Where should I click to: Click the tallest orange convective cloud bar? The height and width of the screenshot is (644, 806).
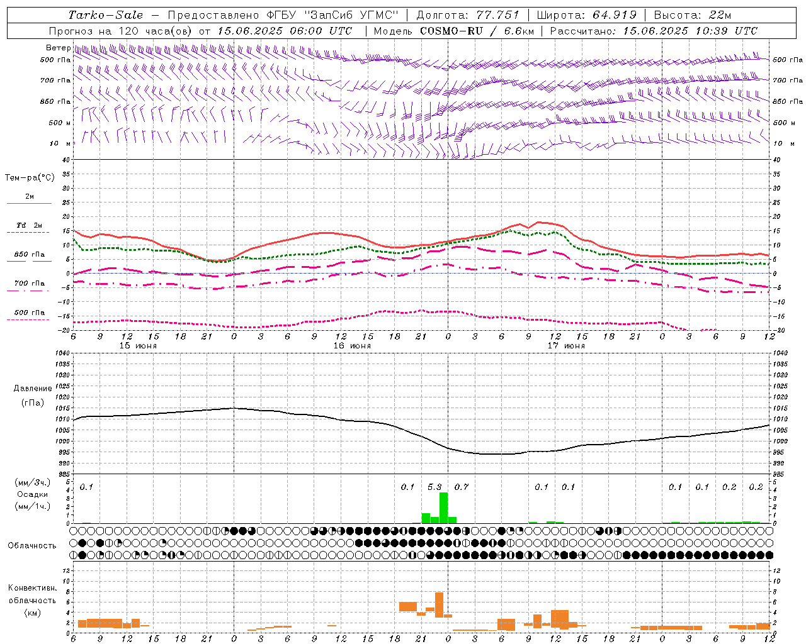pyautogui.click(x=439, y=604)
